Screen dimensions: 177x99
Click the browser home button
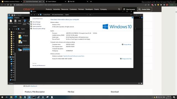click(x=11, y=5)
